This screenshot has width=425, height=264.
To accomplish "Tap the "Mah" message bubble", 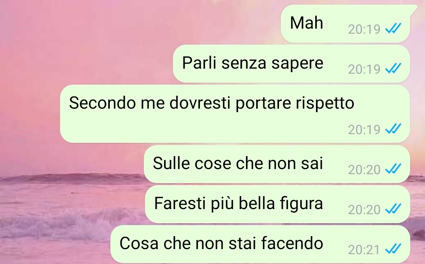I will (x=345, y=24).
